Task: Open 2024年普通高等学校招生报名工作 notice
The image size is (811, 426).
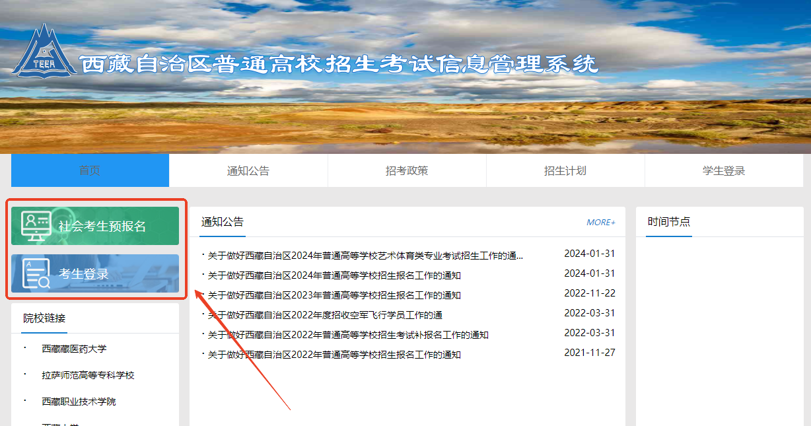Action: click(x=334, y=275)
